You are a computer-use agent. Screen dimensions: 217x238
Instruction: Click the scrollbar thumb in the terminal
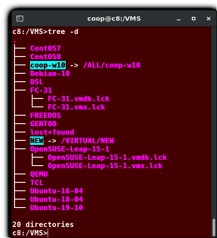tap(214, 227)
